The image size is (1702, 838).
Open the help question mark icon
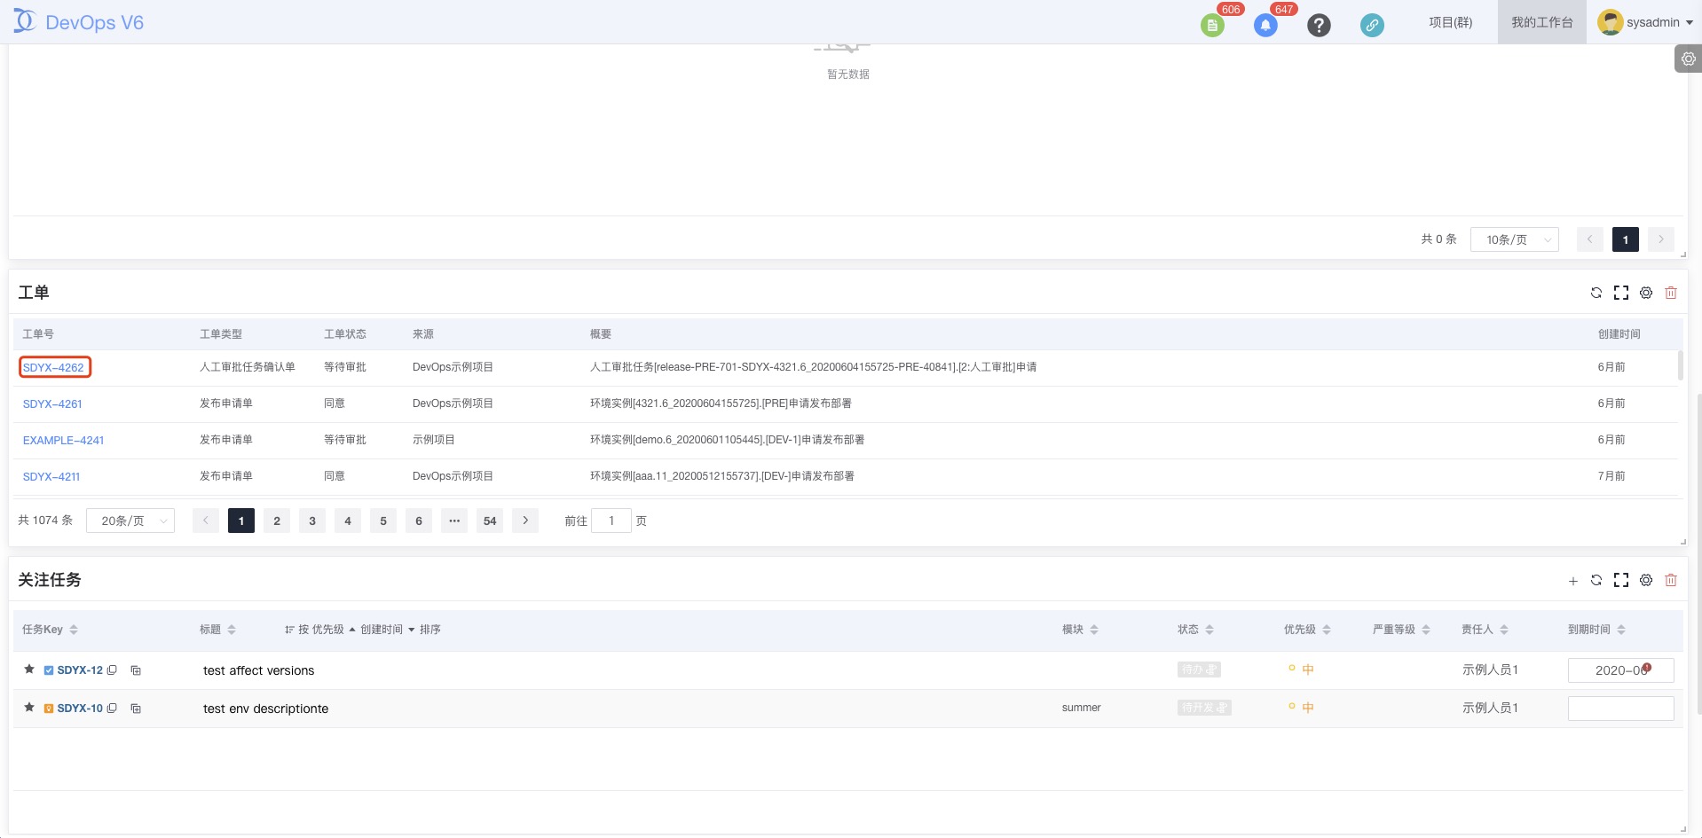[1319, 26]
